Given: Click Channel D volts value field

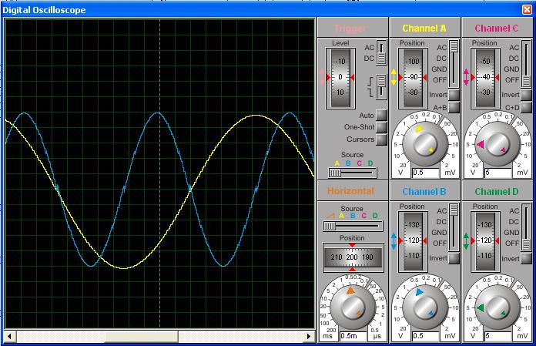Looking at the screenshot, I should point(498,336).
